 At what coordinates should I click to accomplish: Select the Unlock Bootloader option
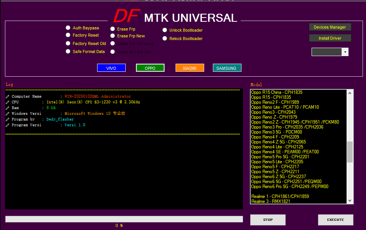pos(165,30)
